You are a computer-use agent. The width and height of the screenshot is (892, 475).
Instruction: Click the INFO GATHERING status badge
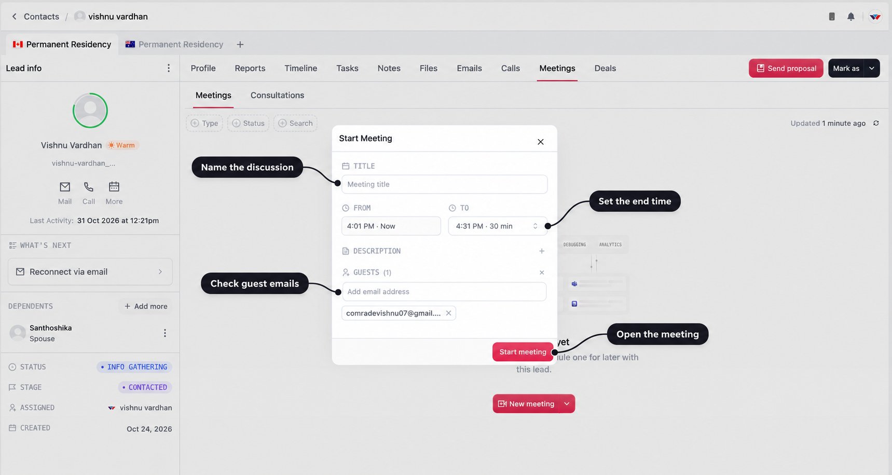134,367
